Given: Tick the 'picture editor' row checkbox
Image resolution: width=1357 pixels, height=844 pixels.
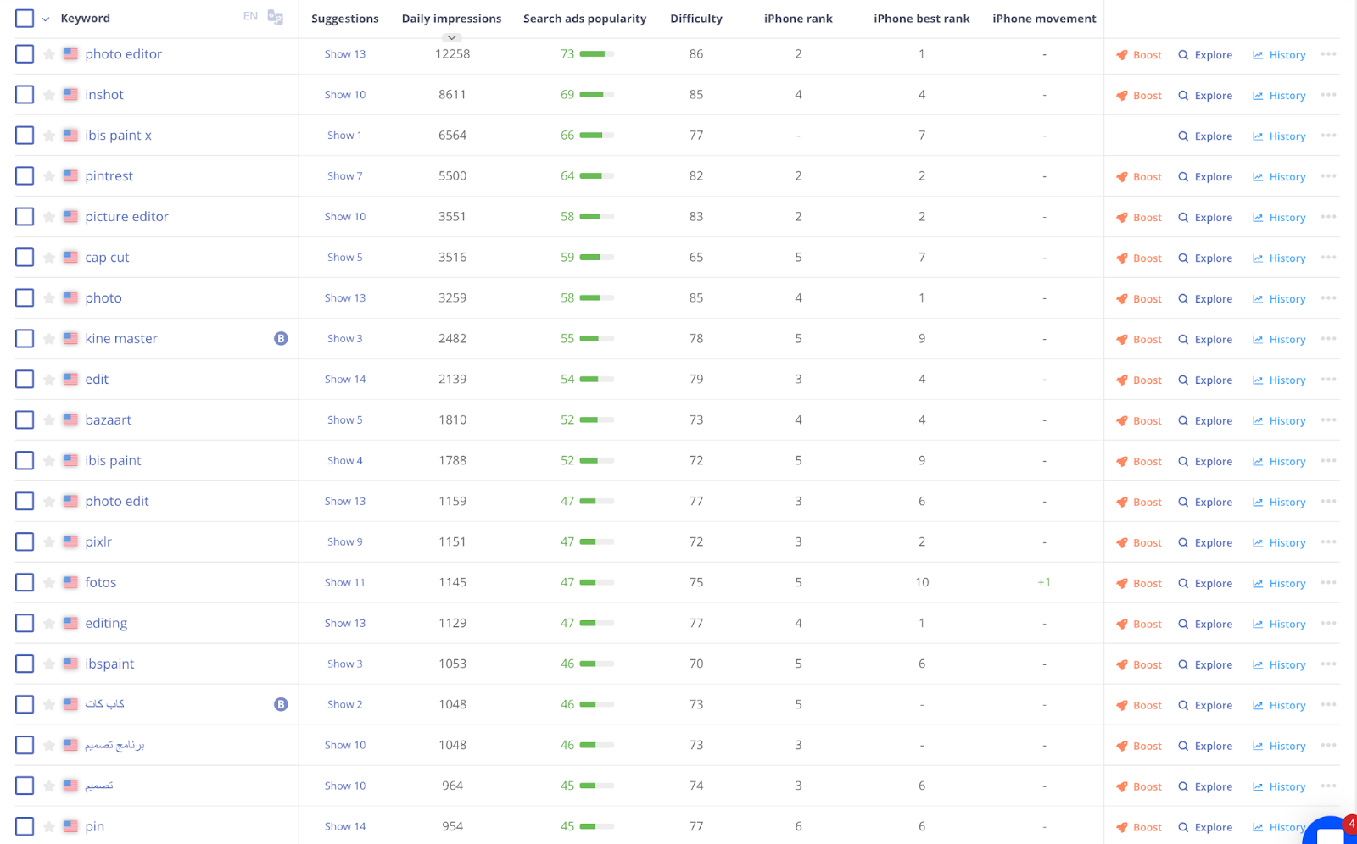Looking at the screenshot, I should [x=25, y=217].
